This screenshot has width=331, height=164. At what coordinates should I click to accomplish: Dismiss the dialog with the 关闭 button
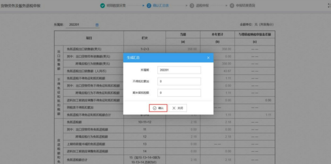178,108
